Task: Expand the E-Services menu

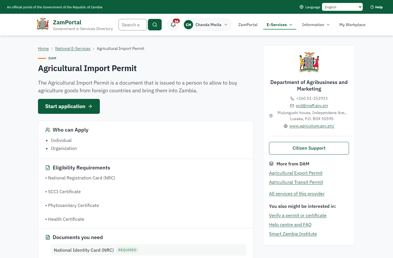Action: pos(280,25)
